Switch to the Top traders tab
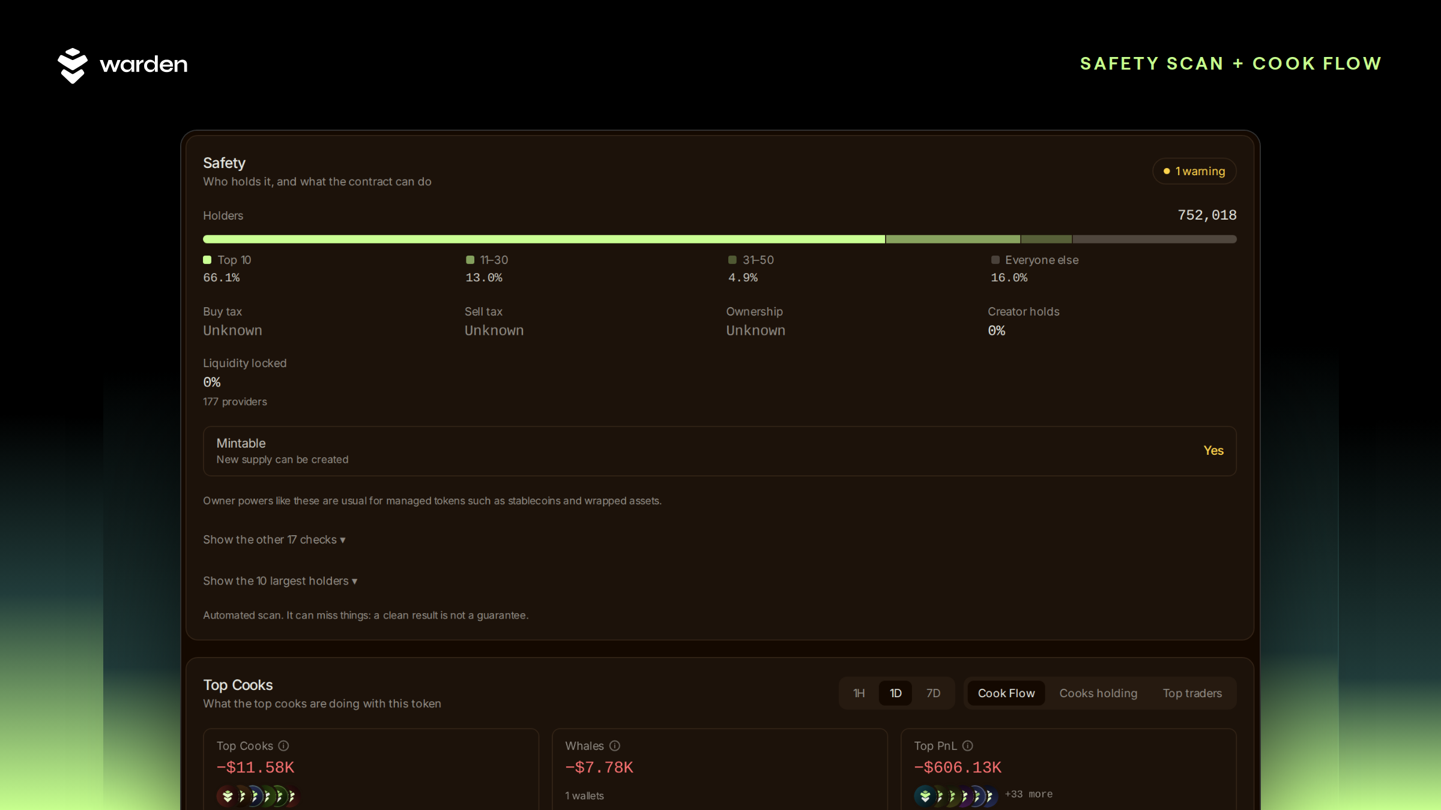This screenshot has height=810, width=1441. tap(1192, 693)
